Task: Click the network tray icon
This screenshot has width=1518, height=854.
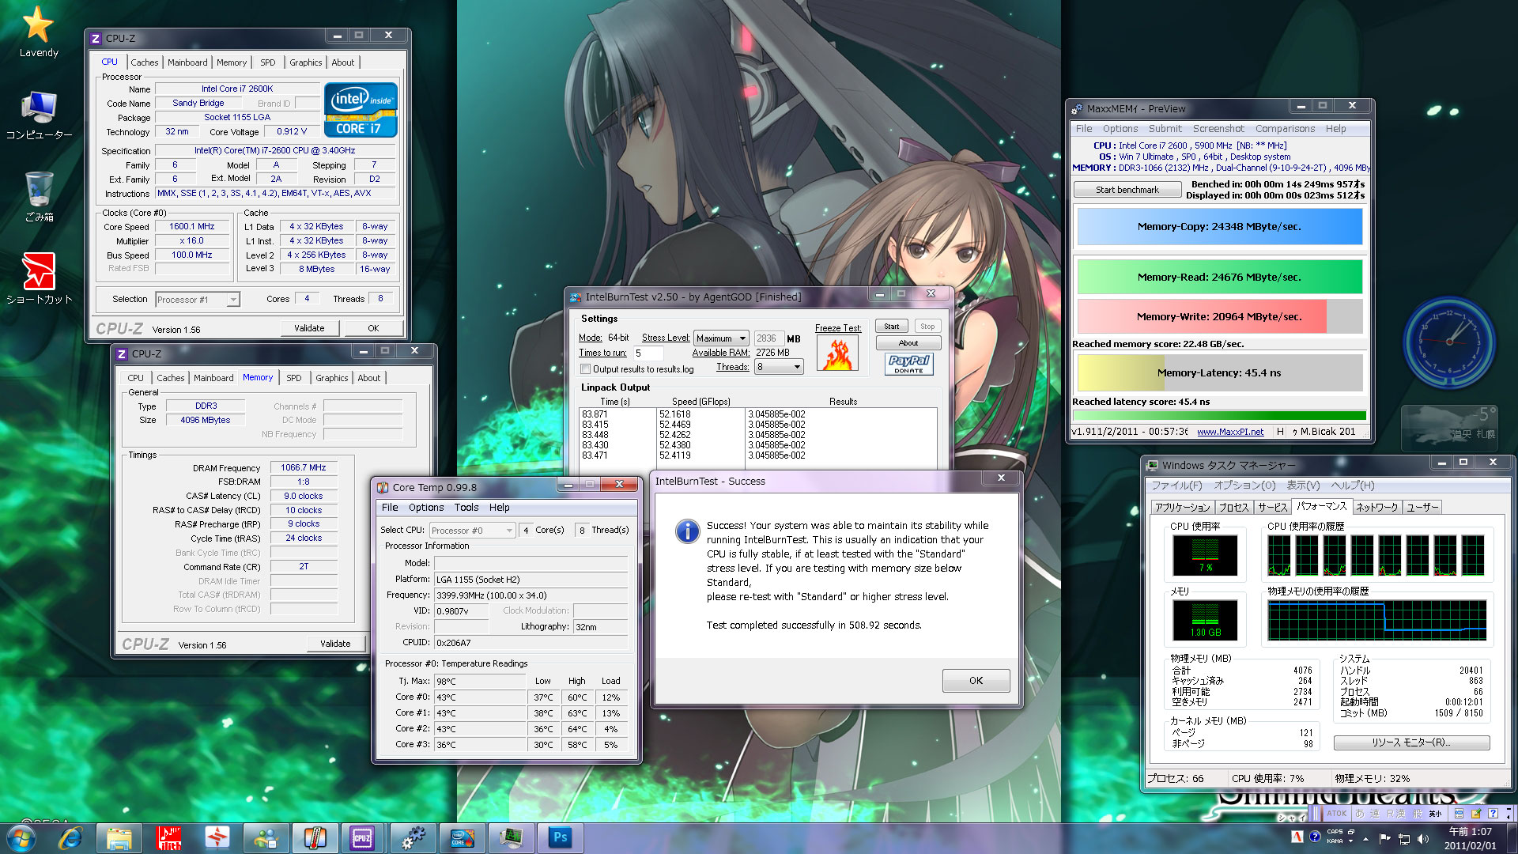Action: pyautogui.click(x=1404, y=838)
